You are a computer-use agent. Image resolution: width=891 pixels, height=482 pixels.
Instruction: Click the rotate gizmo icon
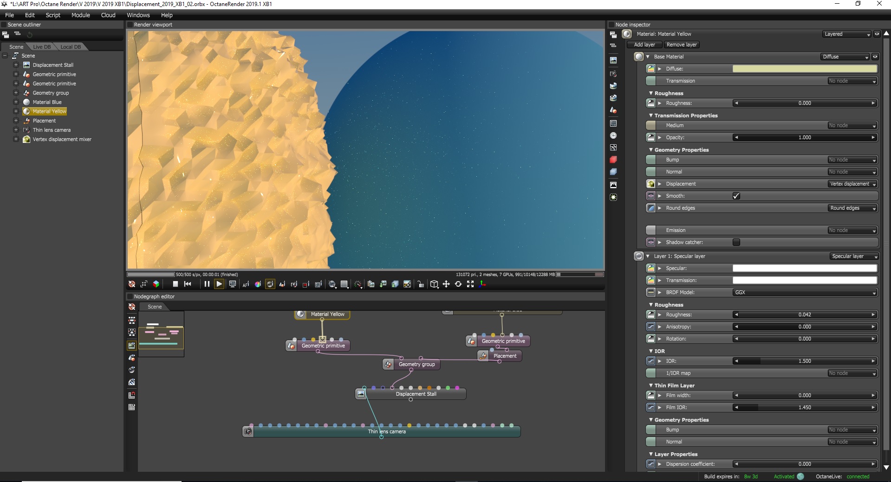[458, 284]
